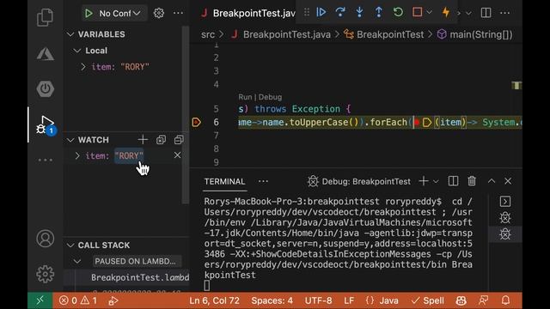Close the terminal panel
Viewport: 550px width, 309px height.
click(508, 181)
